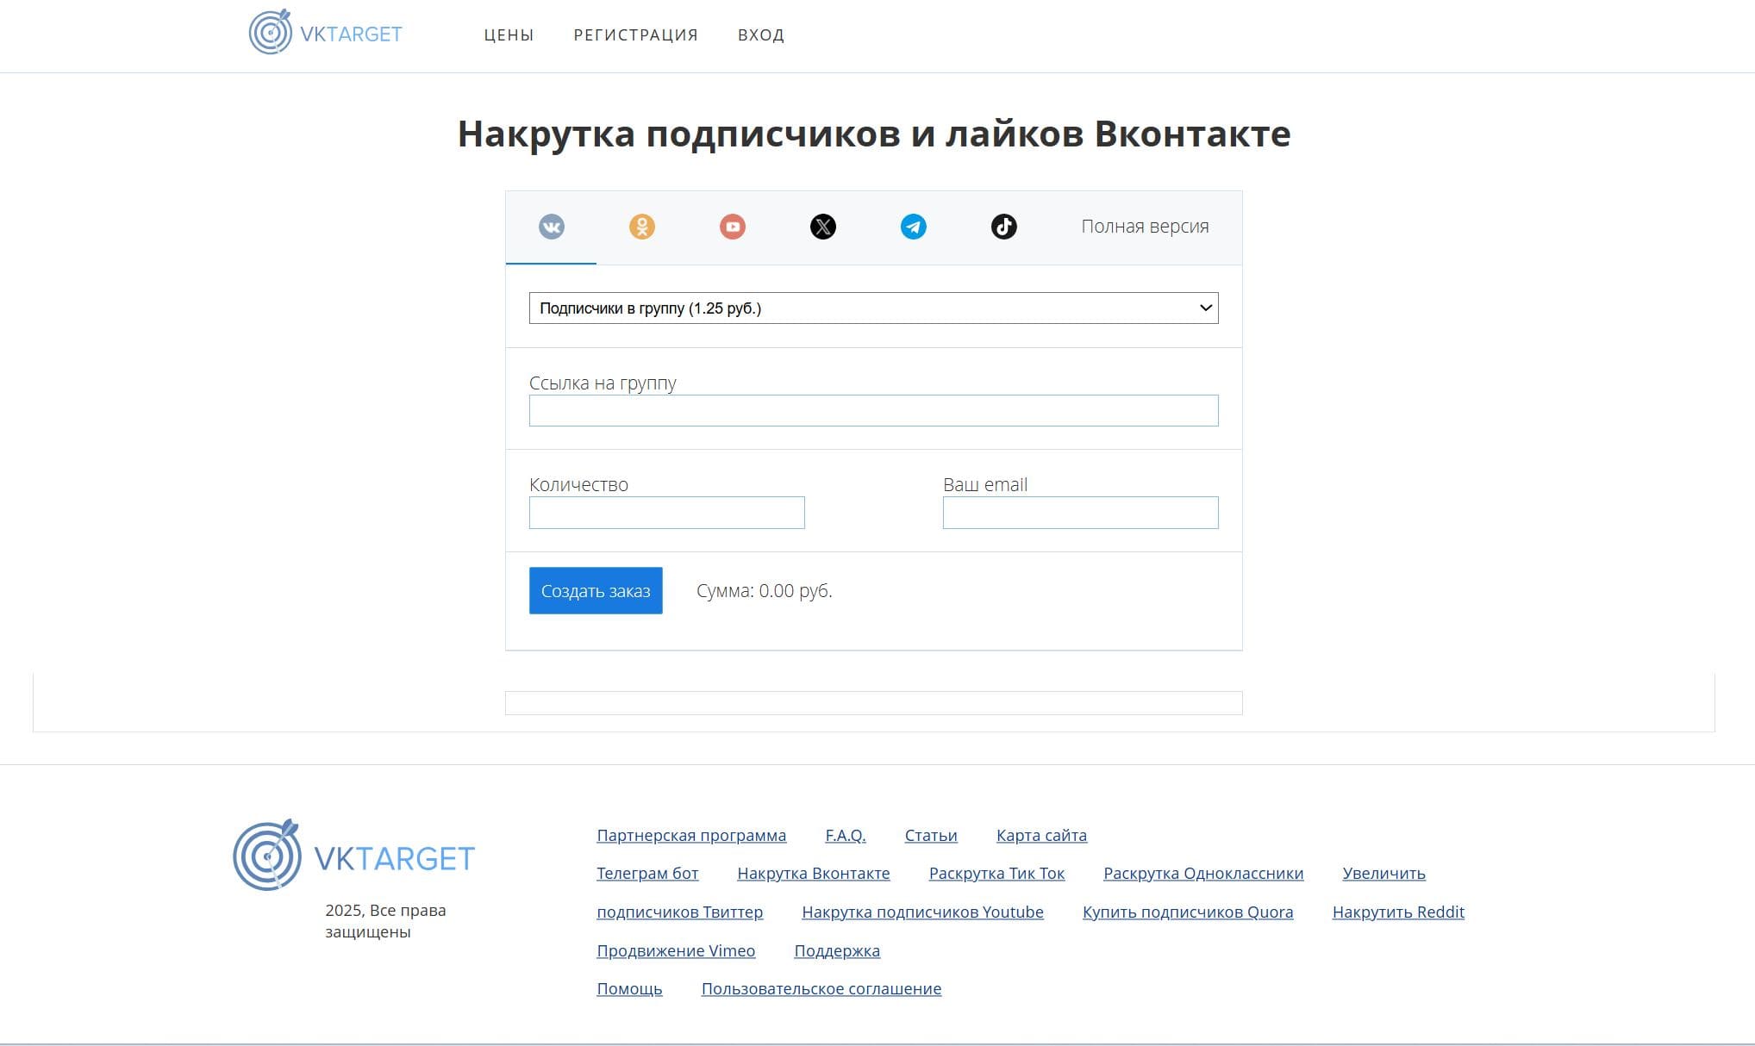Open the 'Партнерская программа' footer link
This screenshot has width=1755, height=1046.
point(690,836)
